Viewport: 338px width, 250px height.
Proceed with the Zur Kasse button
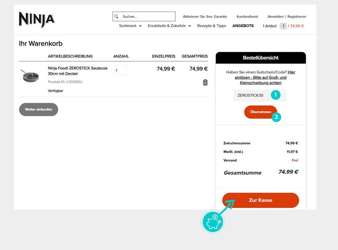[261, 200]
